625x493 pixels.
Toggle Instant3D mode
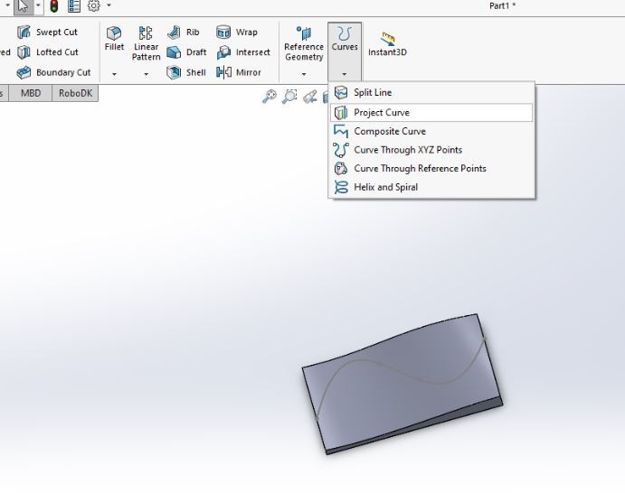pyautogui.click(x=387, y=43)
